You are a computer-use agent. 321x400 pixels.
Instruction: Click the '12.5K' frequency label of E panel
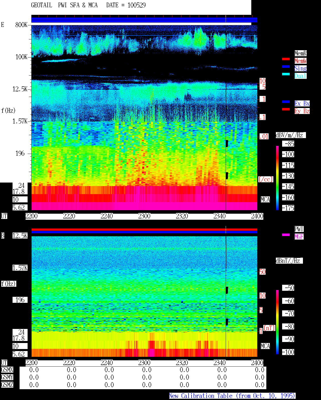pos(20,89)
